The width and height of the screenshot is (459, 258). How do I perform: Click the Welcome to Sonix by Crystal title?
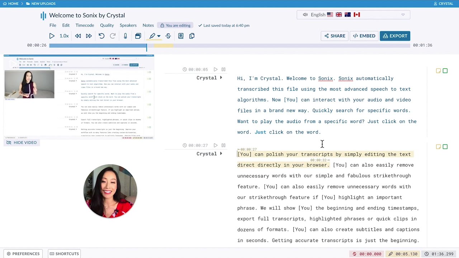point(87,15)
